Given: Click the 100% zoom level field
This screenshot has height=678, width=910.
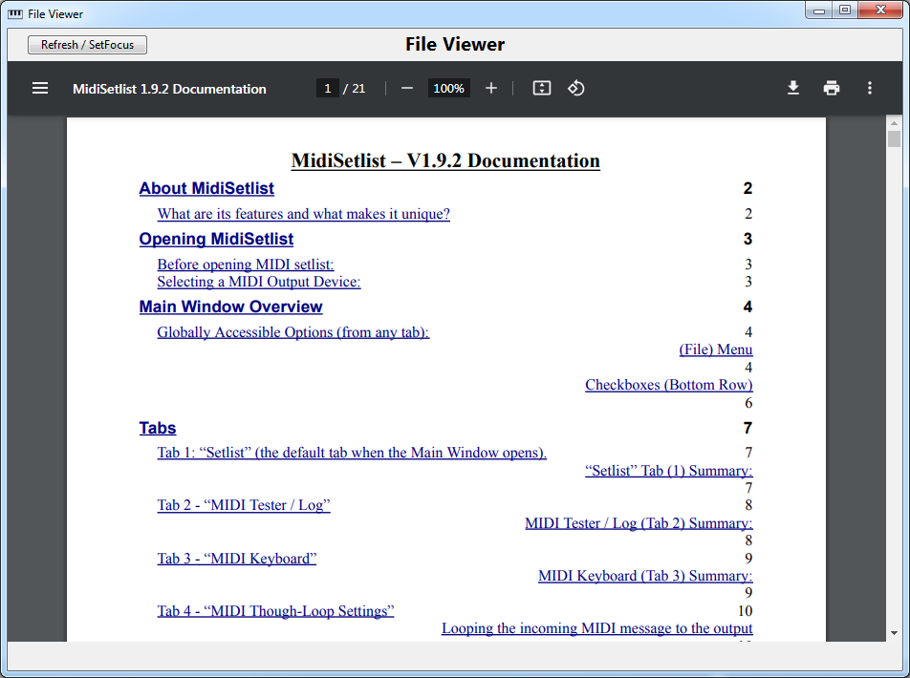Looking at the screenshot, I should tap(448, 88).
